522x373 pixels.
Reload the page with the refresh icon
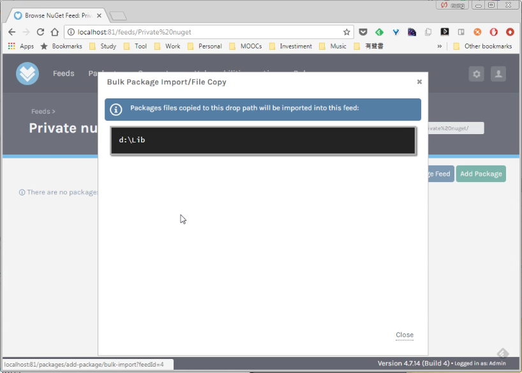pyautogui.click(x=40, y=32)
